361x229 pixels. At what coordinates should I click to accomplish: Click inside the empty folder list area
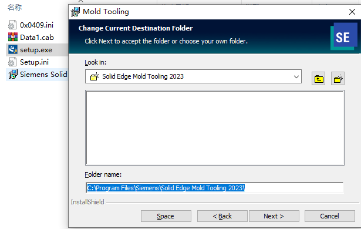(215, 128)
